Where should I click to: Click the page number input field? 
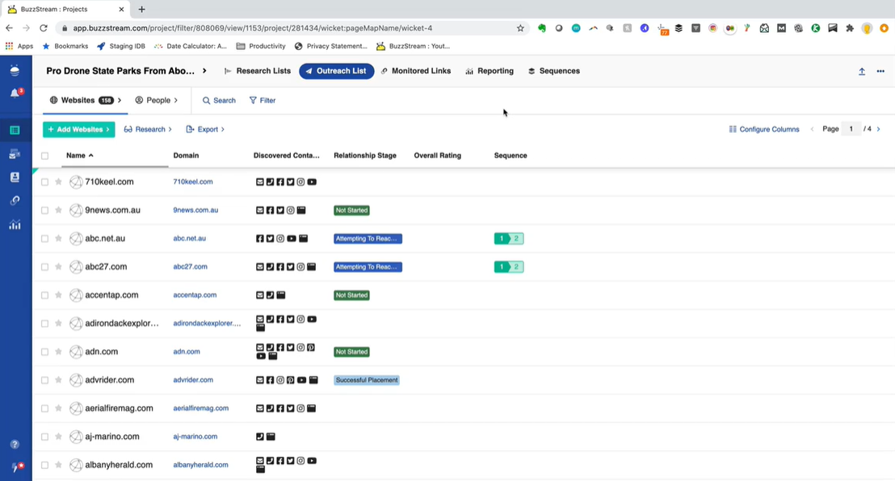point(851,129)
